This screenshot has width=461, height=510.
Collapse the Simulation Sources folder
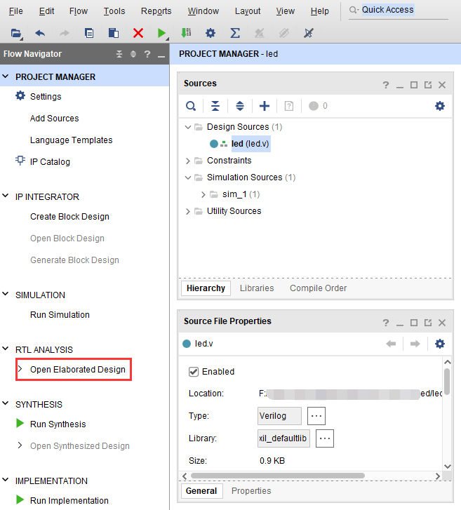pos(188,177)
